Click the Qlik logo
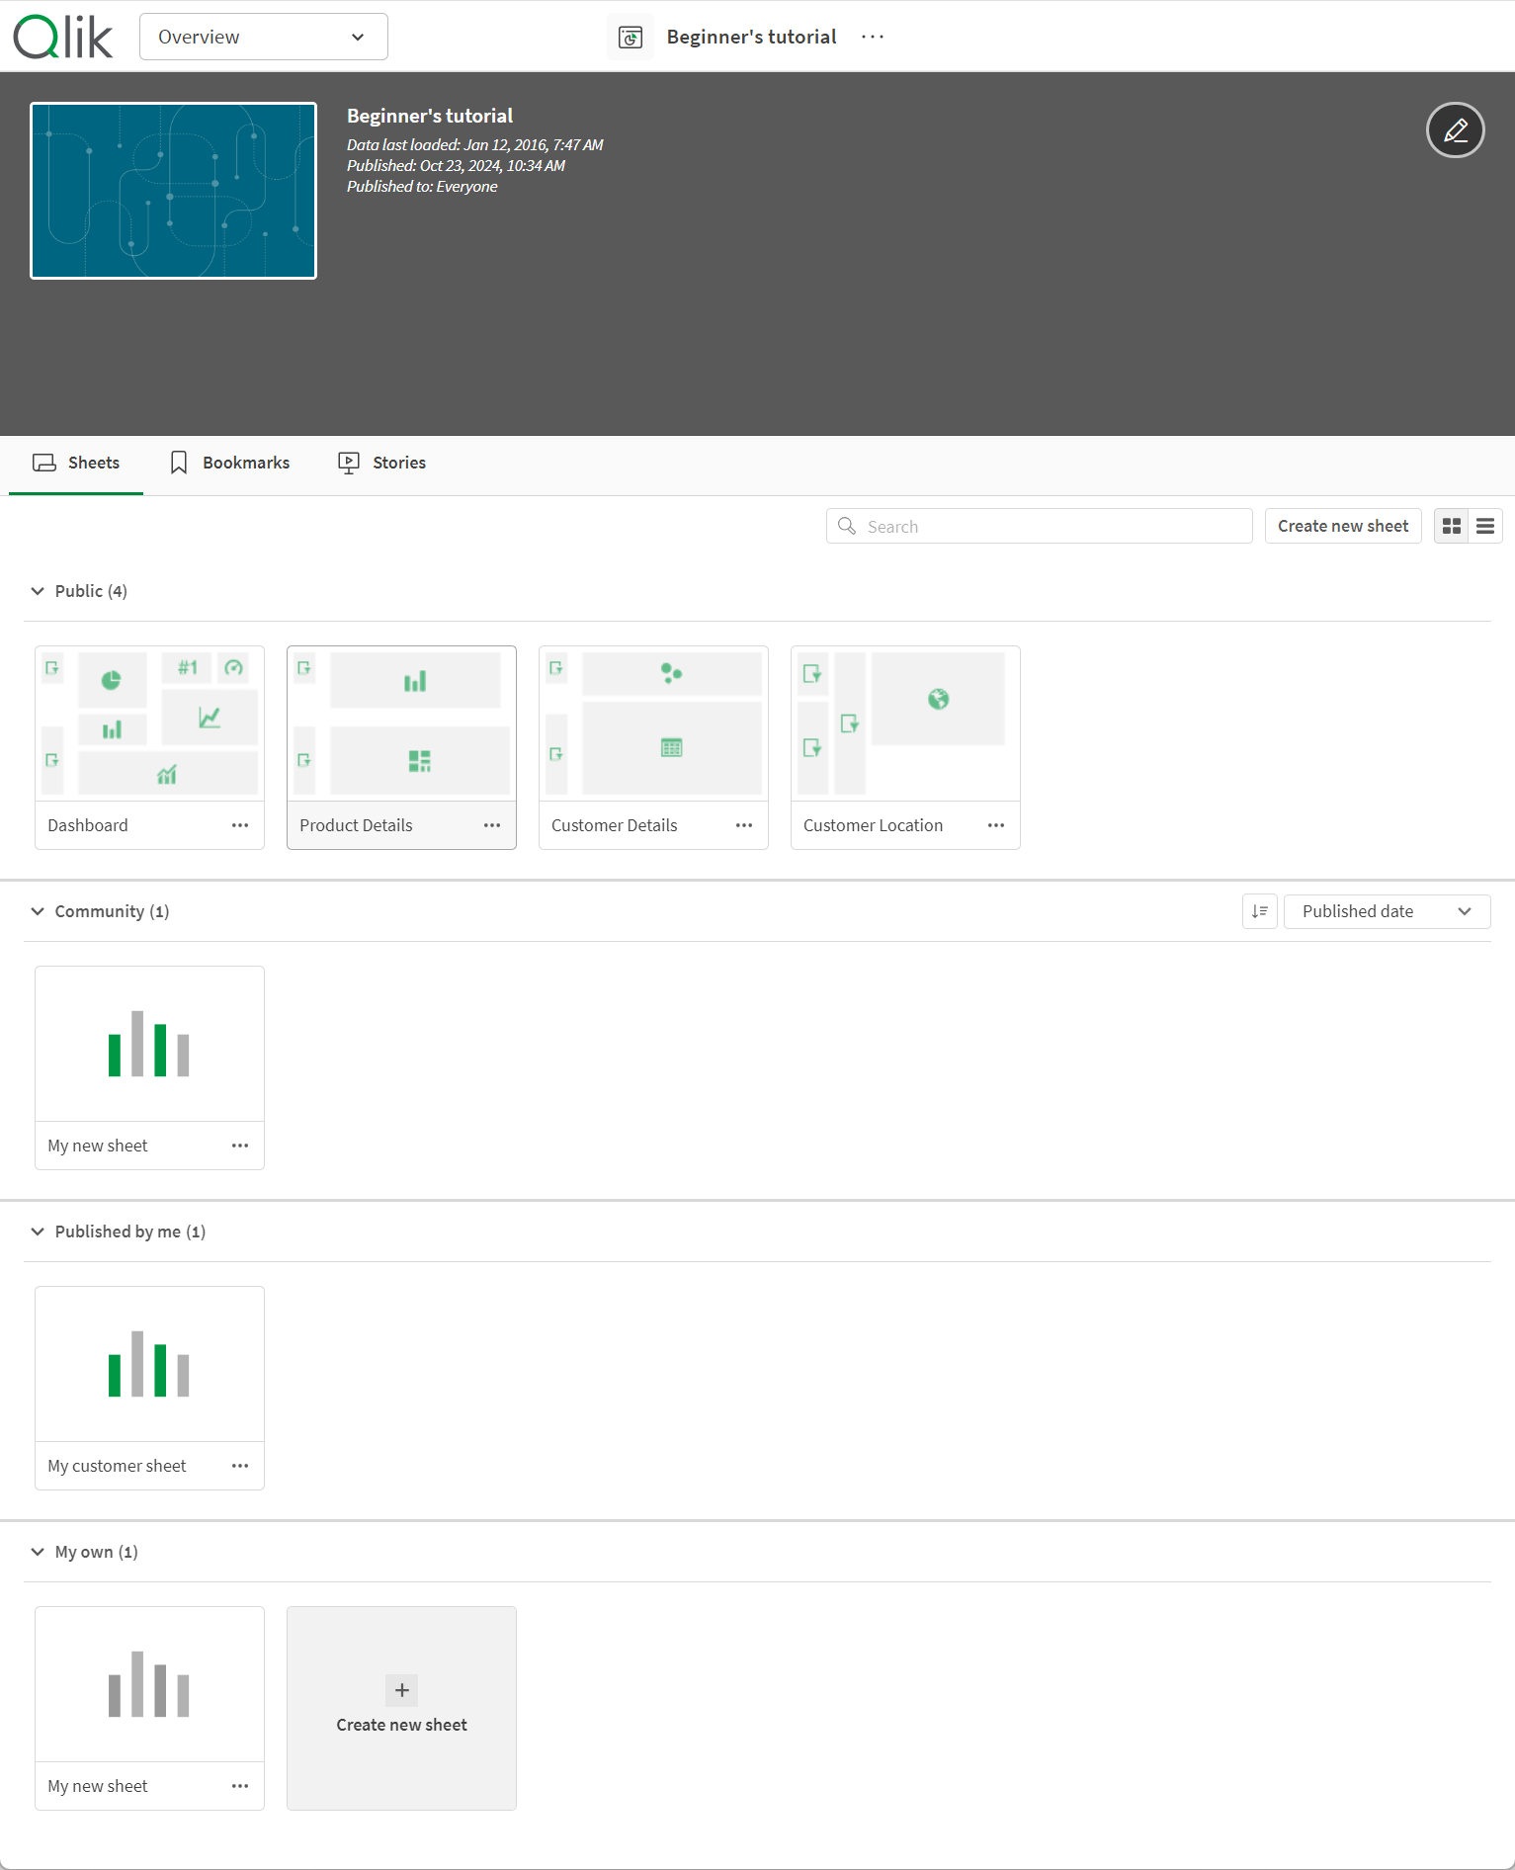 (x=63, y=38)
